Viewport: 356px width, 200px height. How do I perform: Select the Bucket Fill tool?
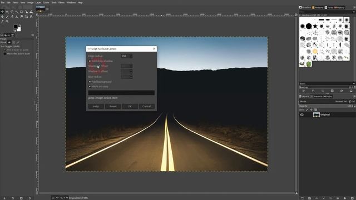coord(2,17)
